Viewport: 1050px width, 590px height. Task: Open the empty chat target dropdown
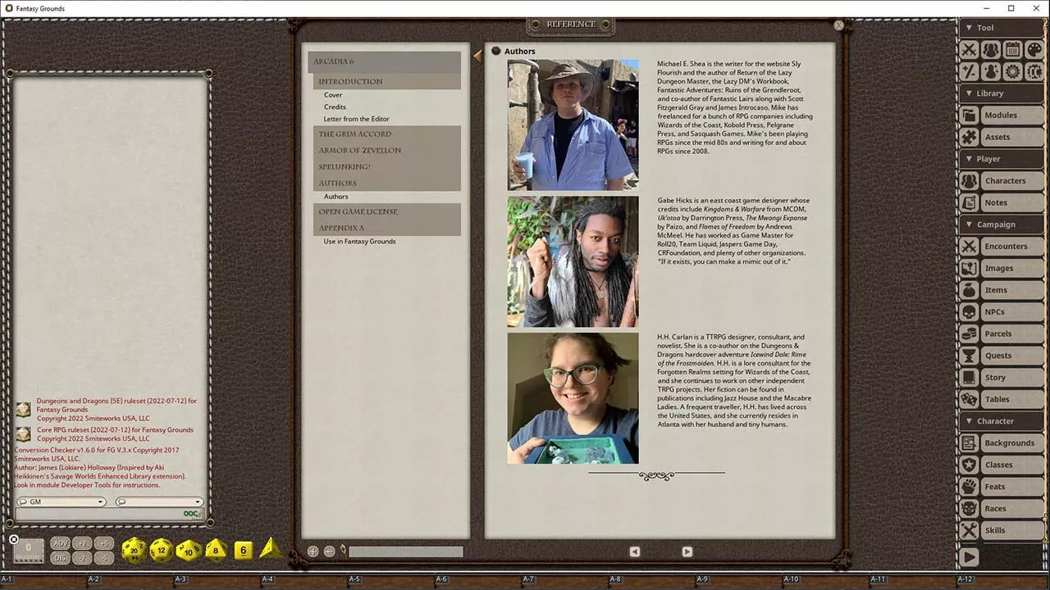[x=159, y=501]
